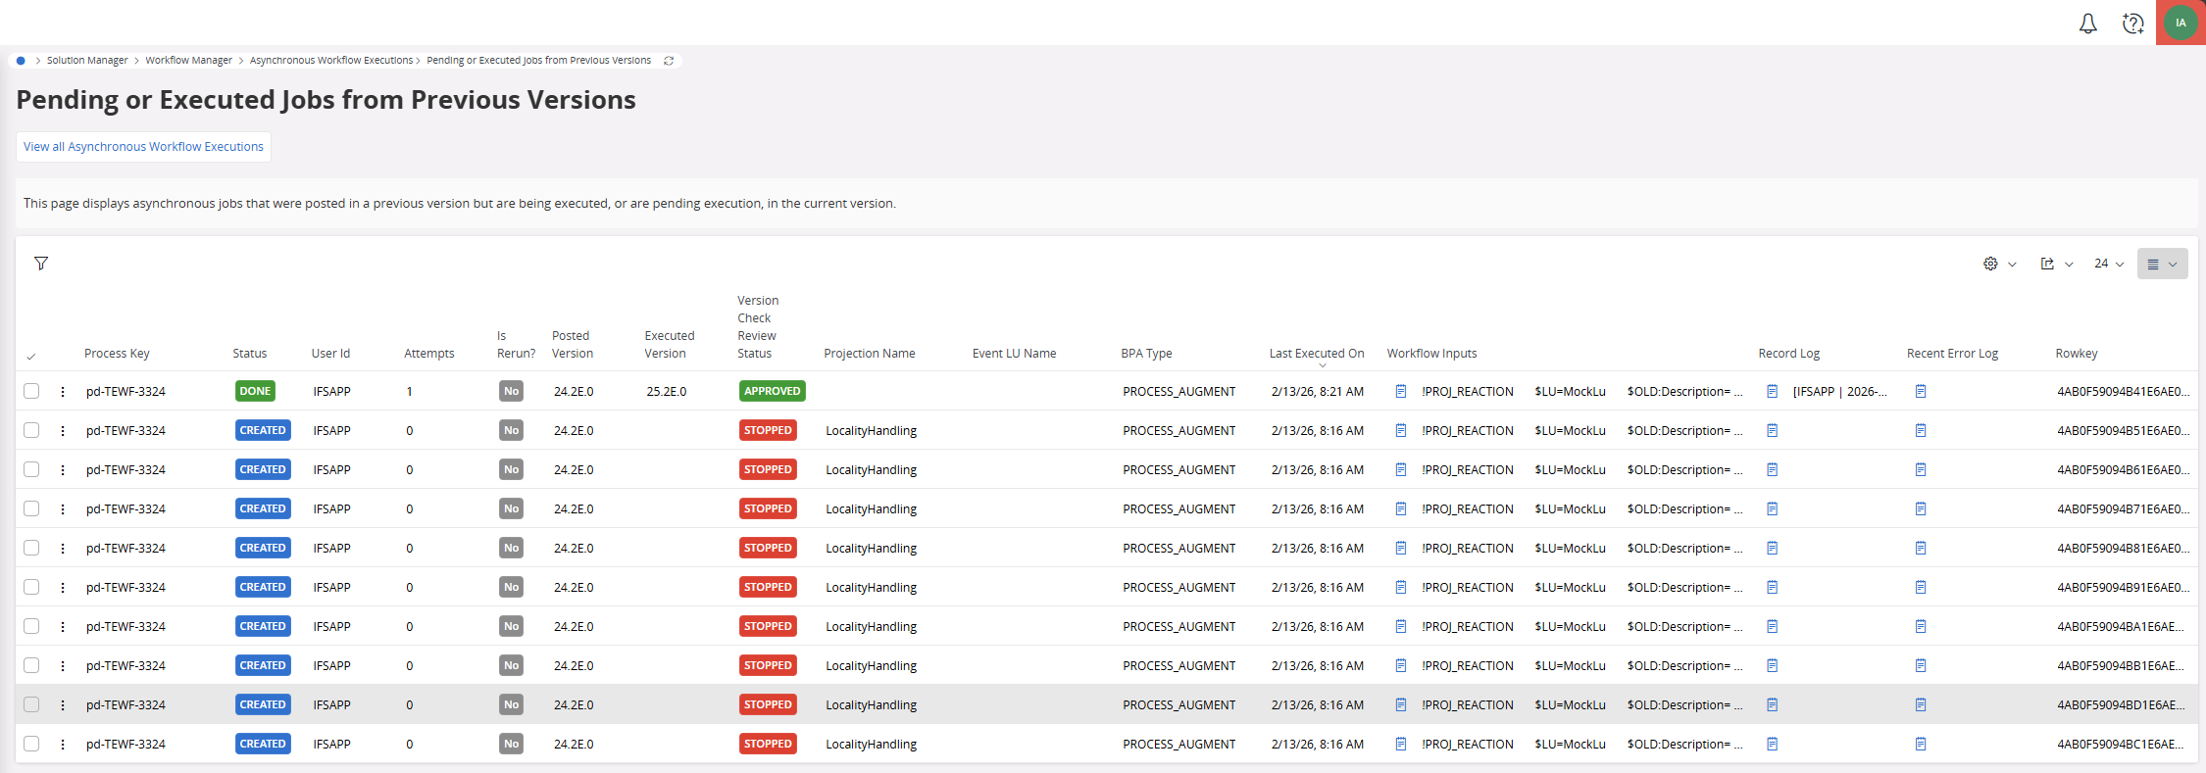Screen dimensions: 2206x773
Task: Open Asynchronous Workflow Executions breadcrumb
Action: point(331,61)
